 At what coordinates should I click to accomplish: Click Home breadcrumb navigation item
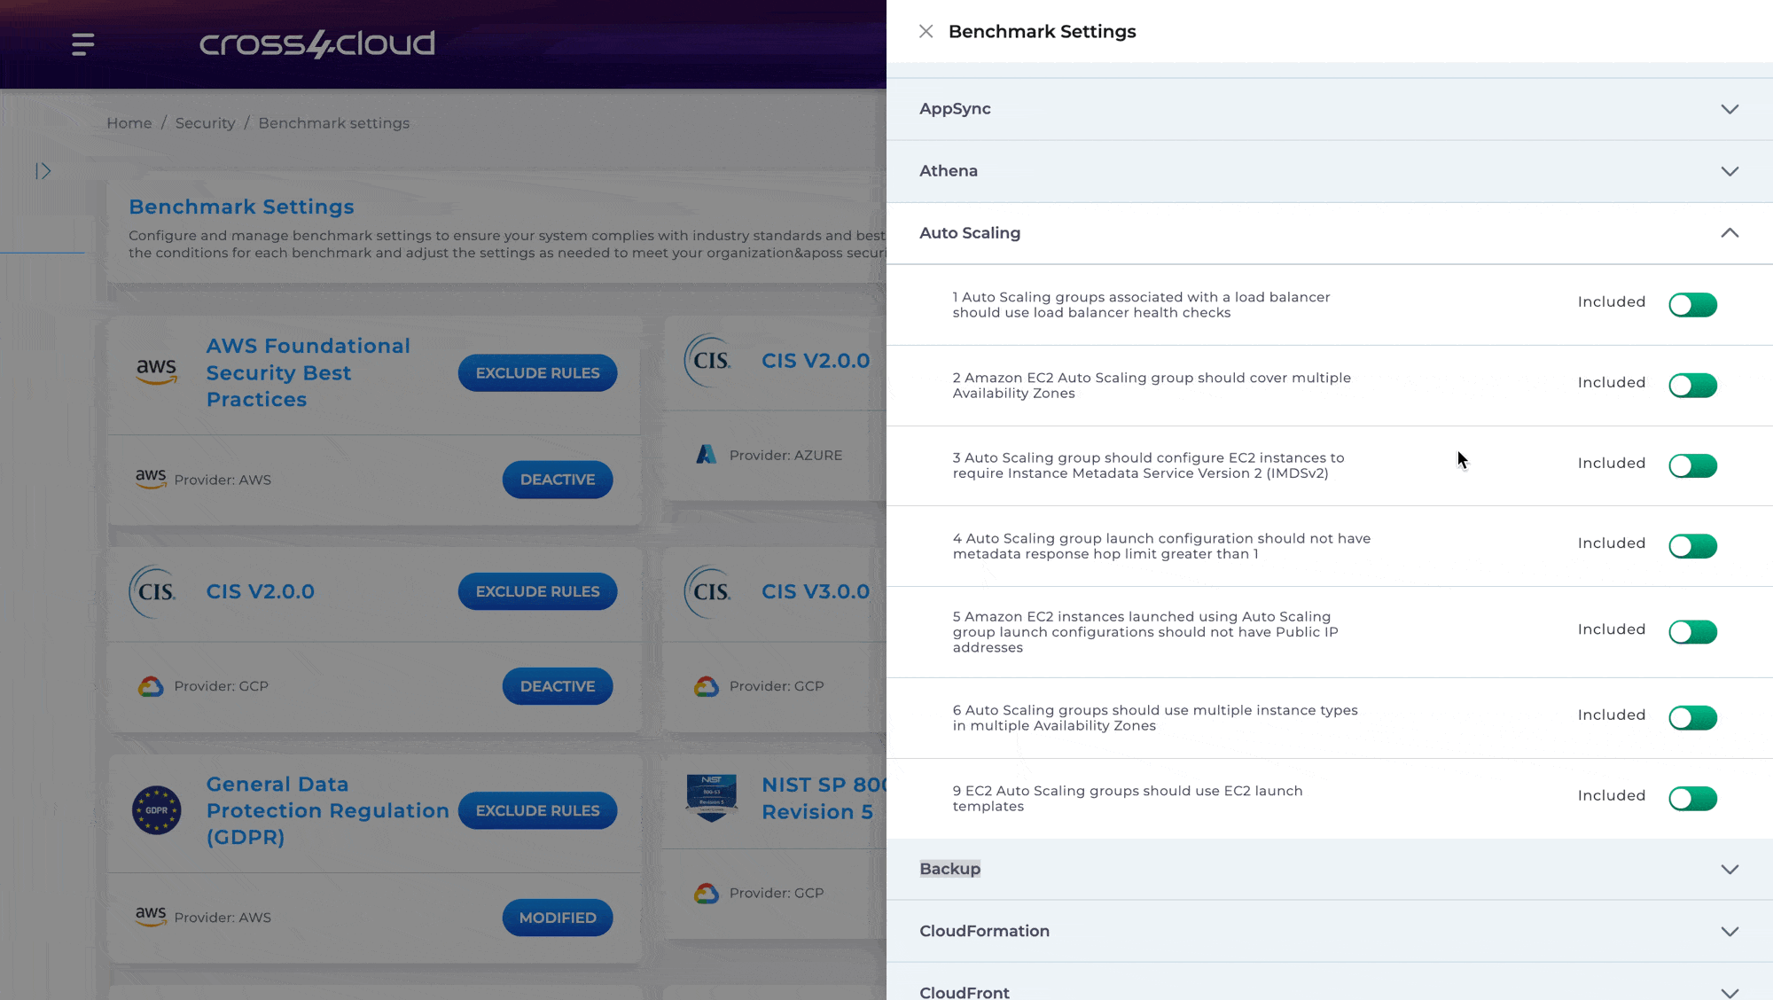coord(129,121)
